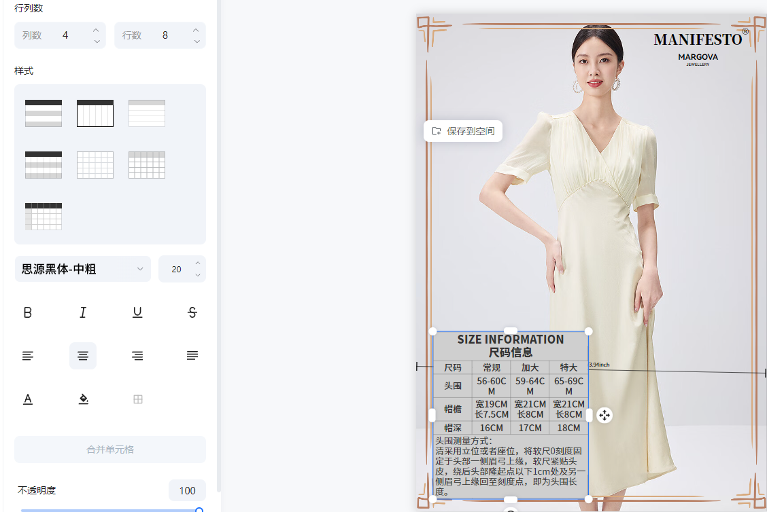Justify the table text
This screenshot has height=512, width=767.
click(x=192, y=356)
